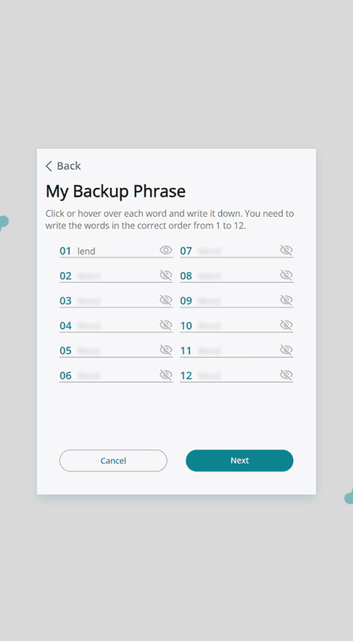The height and width of the screenshot is (641, 353).
Task: Click the blurred word in field 02
Action: coord(89,276)
